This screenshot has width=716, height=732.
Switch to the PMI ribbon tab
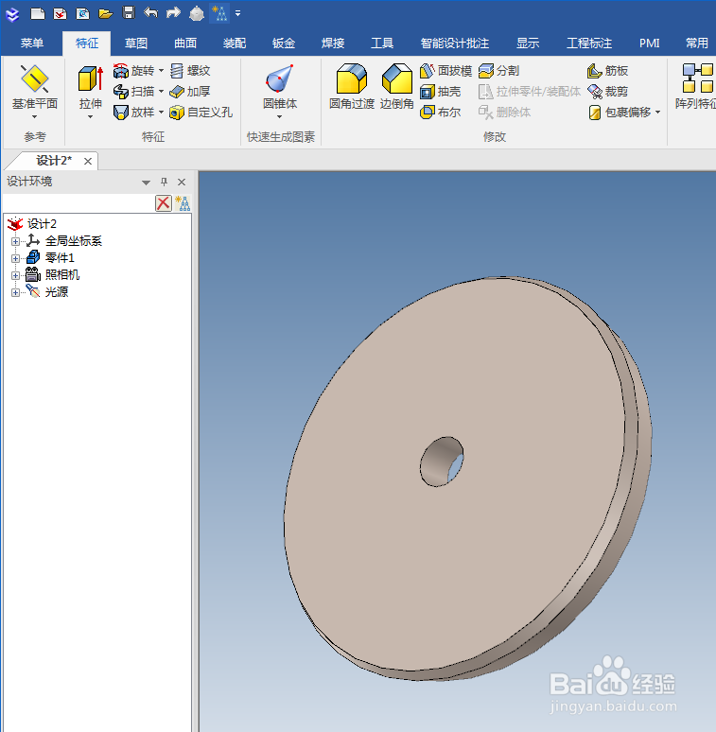[x=649, y=44]
